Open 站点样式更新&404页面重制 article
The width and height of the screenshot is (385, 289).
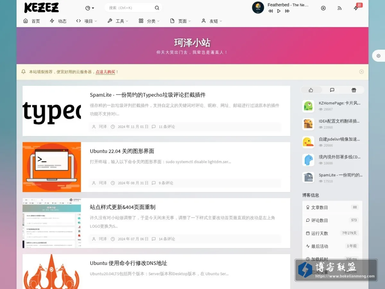click(123, 207)
